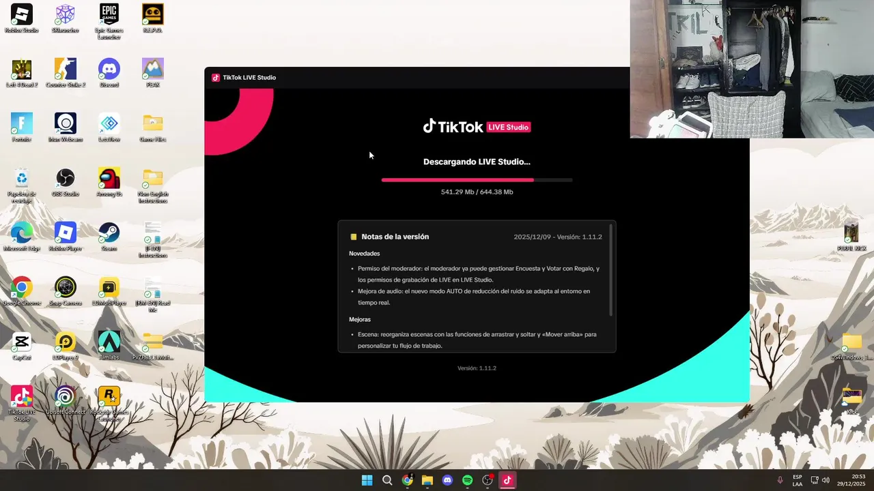The width and height of the screenshot is (874, 491).
Task: Select the DS4Windows folder on the desktop
Action: point(851,346)
